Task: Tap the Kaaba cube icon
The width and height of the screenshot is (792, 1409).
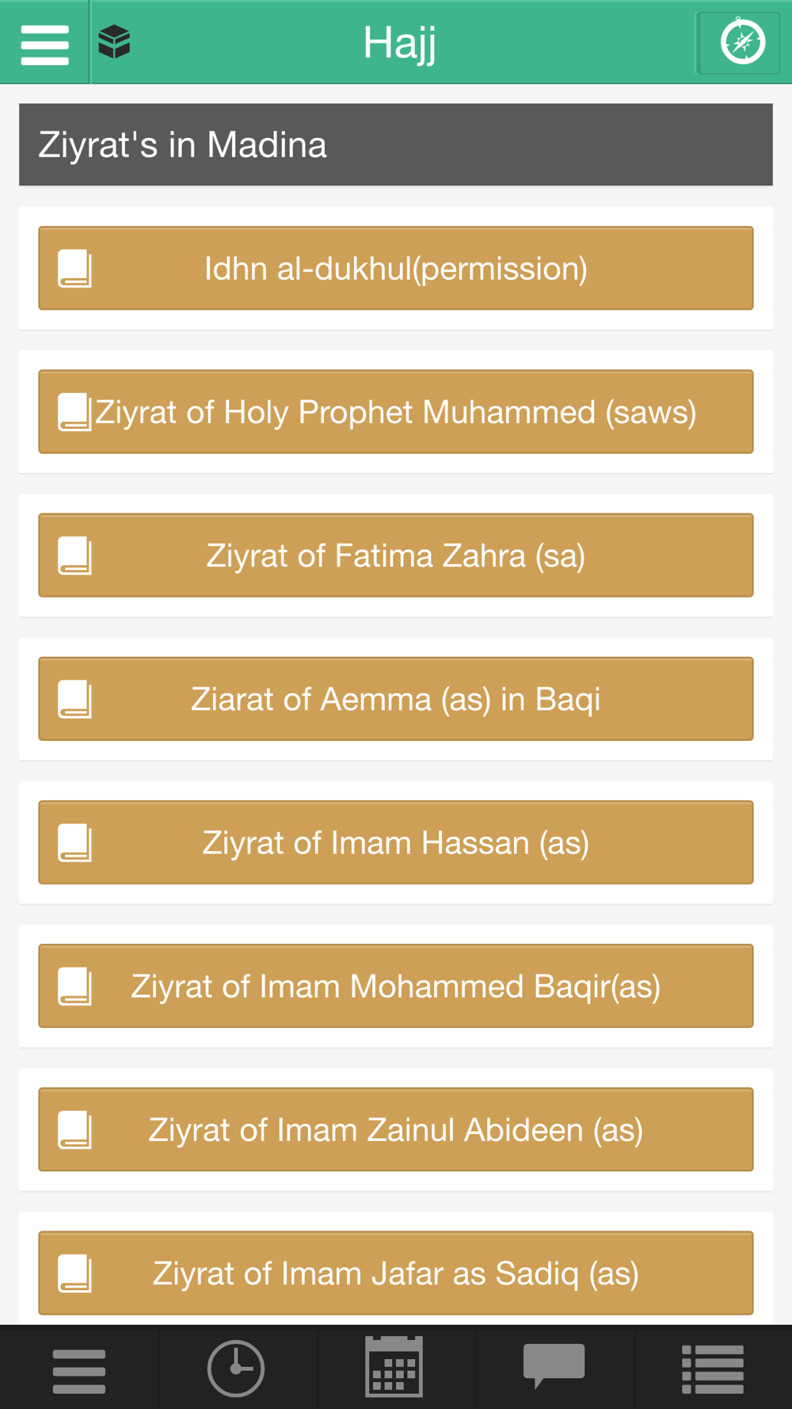Action: click(114, 42)
